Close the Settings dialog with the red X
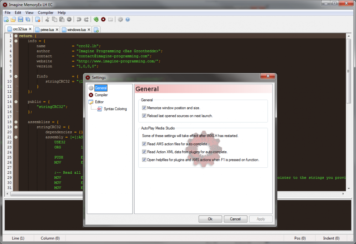Viewport: 356px width, 244px height. point(268,76)
